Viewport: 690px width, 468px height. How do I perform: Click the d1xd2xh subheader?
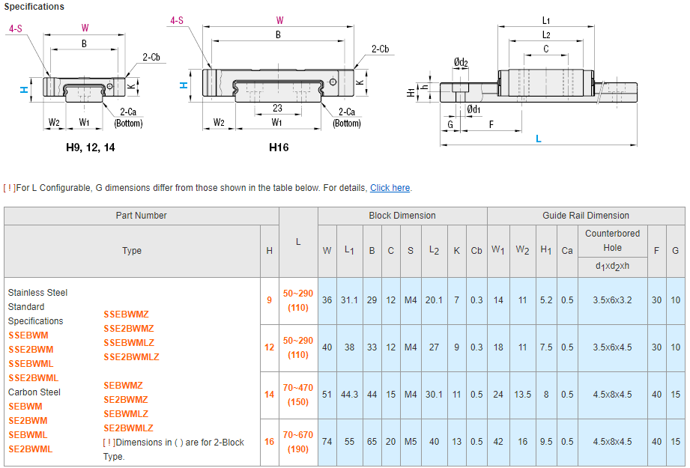pyautogui.click(x=613, y=267)
